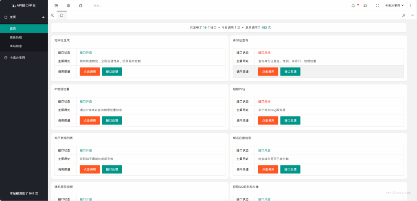Click 本站被浏览了 541 次 footer text

tap(24, 193)
